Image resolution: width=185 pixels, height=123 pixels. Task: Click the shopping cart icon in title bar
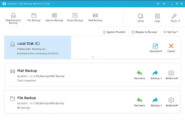158,4
